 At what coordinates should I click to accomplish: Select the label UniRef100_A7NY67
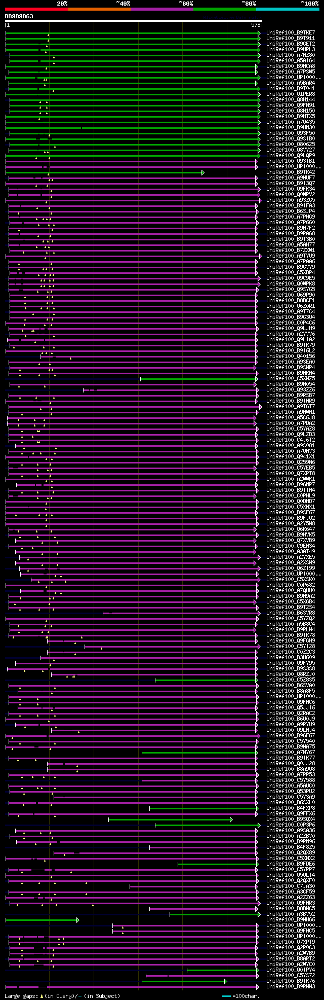click(x=291, y=752)
